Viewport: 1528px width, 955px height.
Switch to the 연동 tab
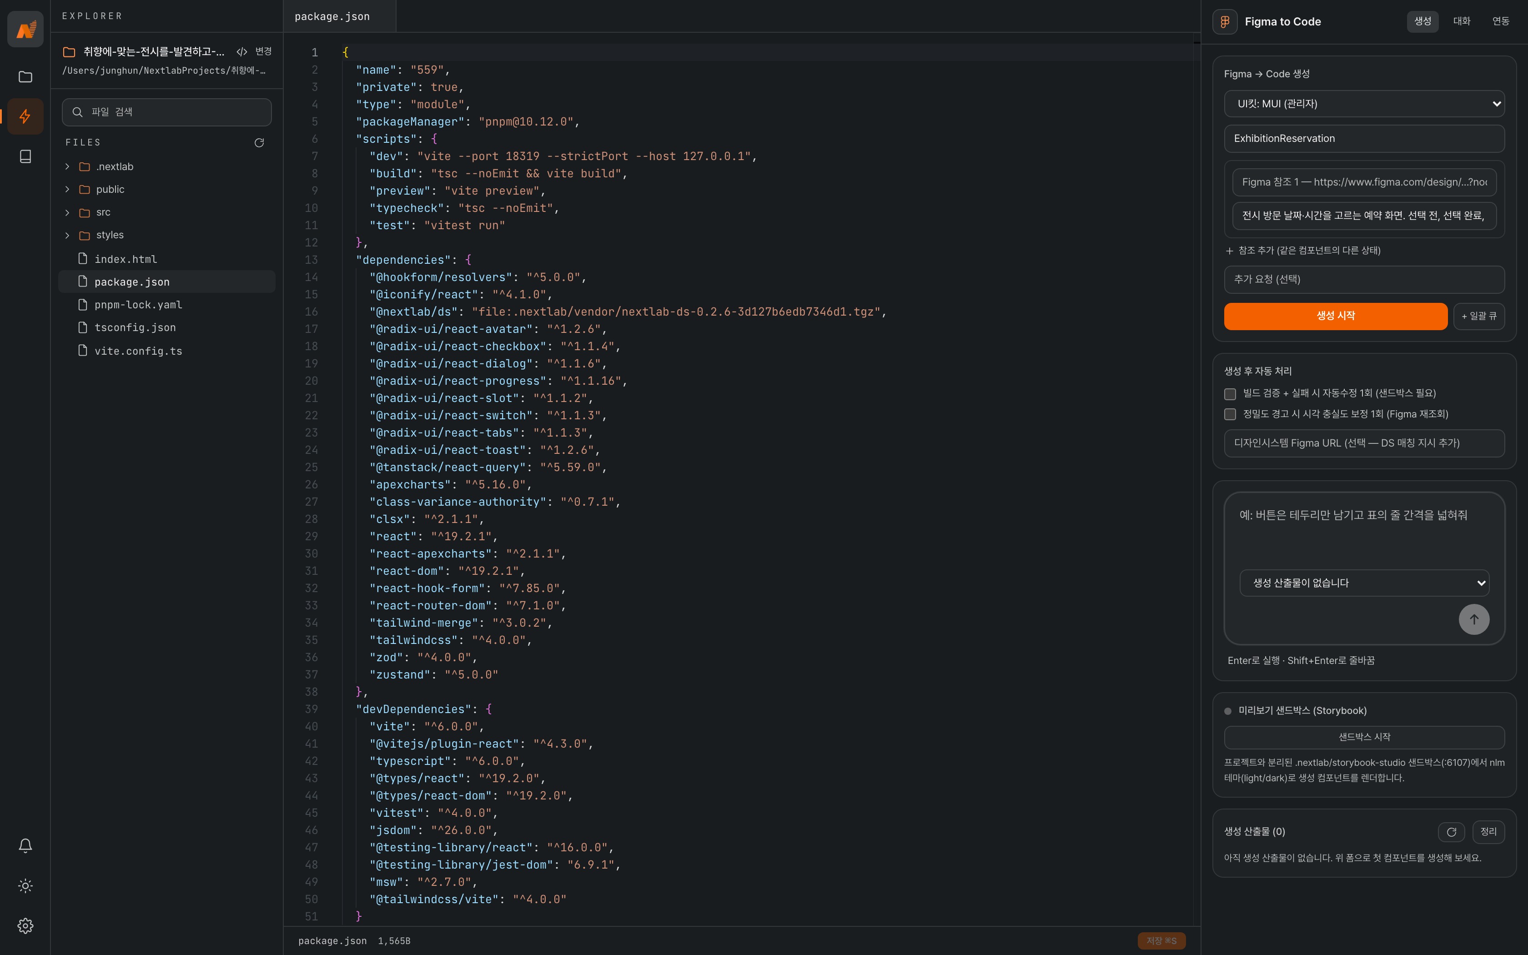tap(1500, 21)
